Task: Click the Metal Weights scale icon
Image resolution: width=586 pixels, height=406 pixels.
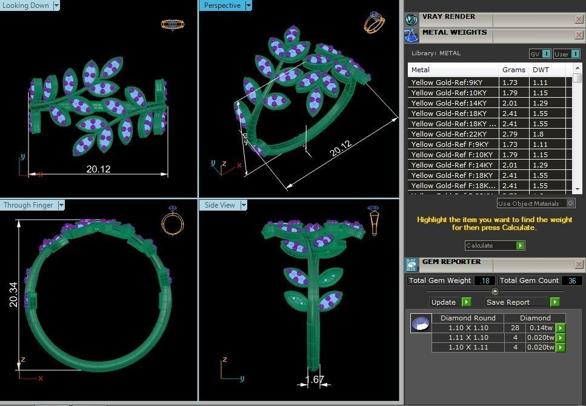Action: 411,36
